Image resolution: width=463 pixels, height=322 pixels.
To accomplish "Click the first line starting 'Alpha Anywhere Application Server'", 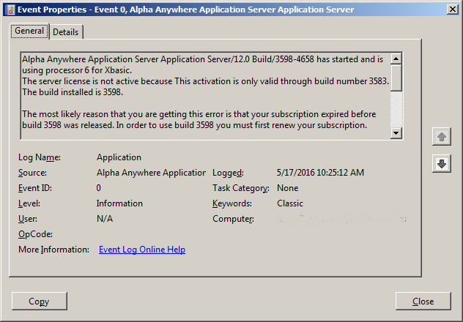I will coord(202,59).
